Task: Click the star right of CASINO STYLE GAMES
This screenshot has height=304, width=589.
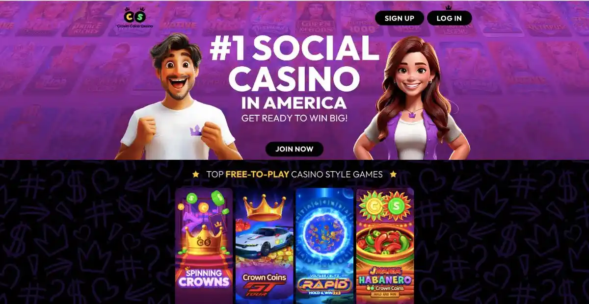Action: 393,174
